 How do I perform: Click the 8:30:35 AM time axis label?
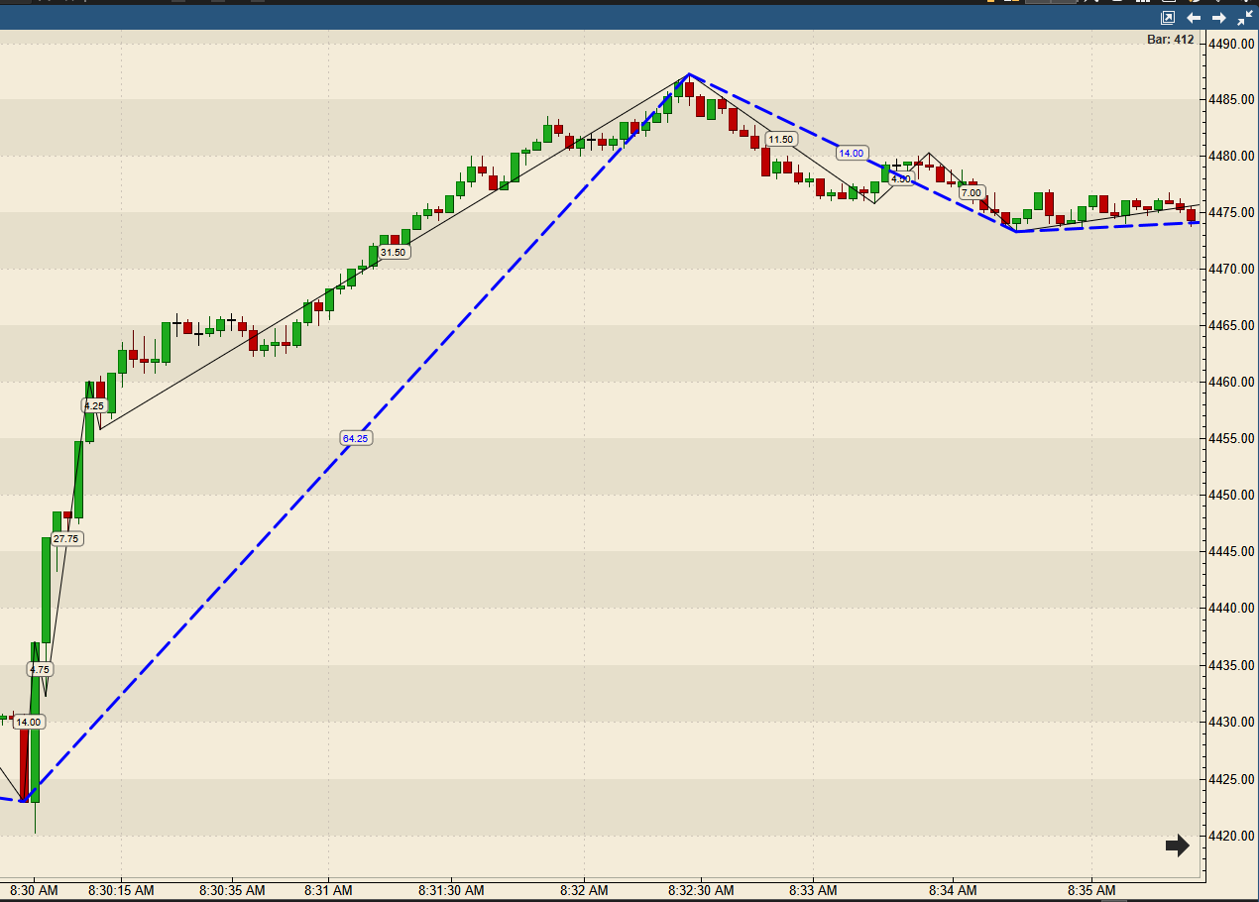(x=231, y=890)
